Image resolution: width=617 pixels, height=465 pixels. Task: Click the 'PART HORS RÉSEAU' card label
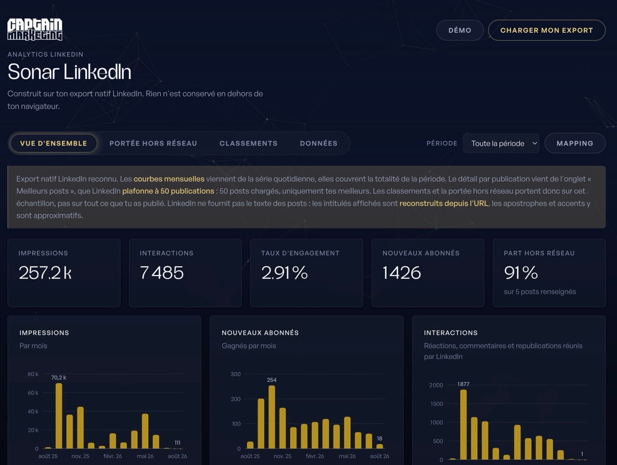[x=539, y=253]
